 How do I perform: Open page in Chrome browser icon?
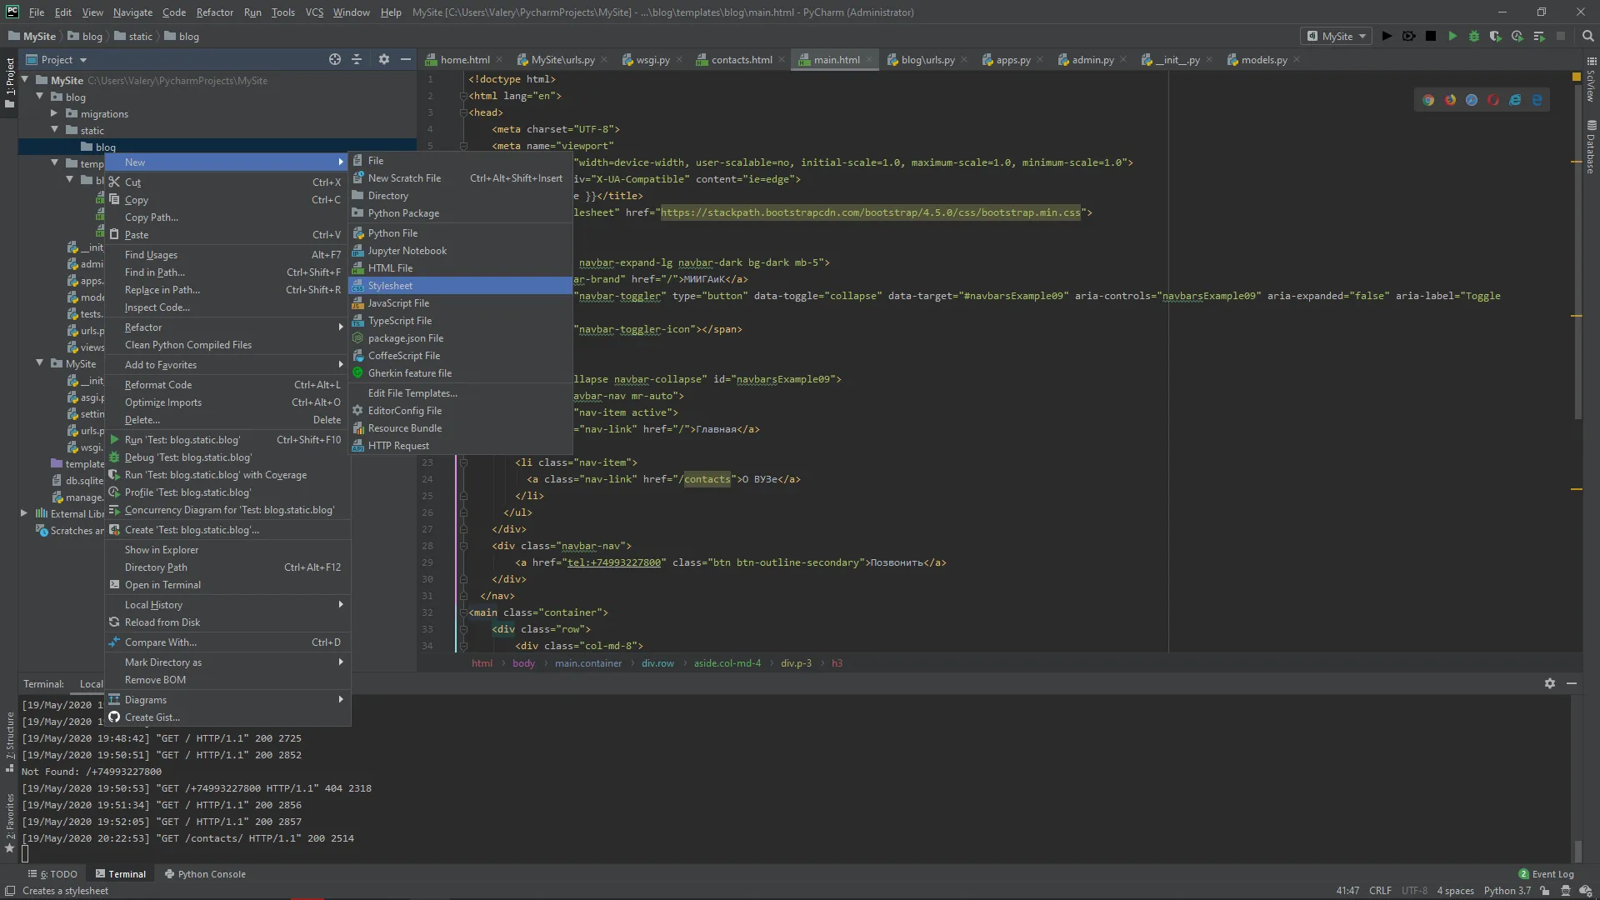1428,100
